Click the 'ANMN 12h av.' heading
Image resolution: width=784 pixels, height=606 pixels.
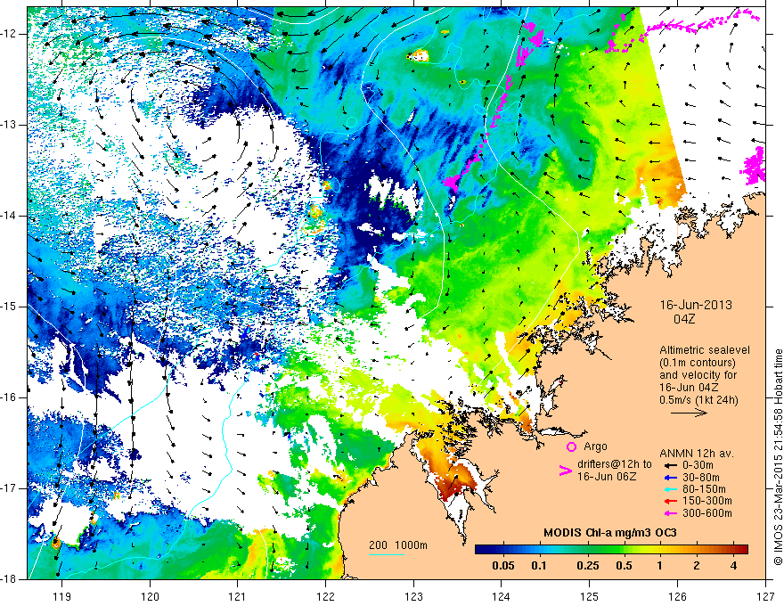click(697, 454)
